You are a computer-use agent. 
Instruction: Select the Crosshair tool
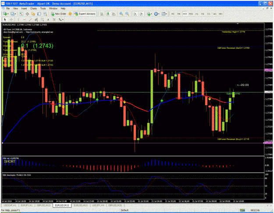click(11, 20)
